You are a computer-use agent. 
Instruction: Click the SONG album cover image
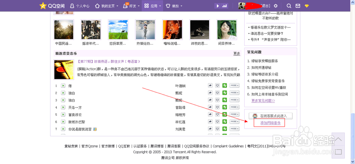pos(64,70)
